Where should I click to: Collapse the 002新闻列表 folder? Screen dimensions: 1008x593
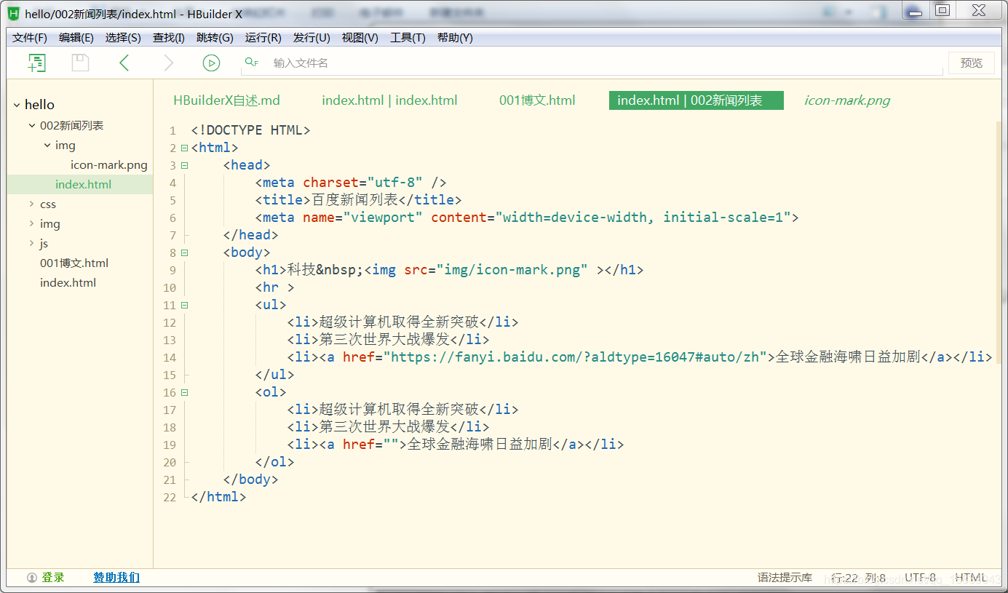point(32,126)
